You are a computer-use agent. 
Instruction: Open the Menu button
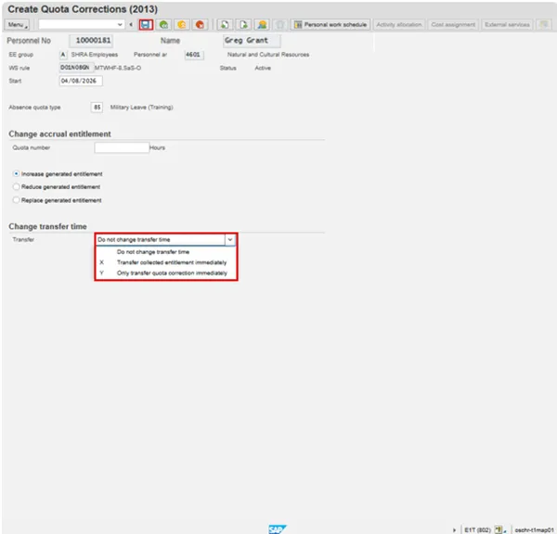(19, 24)
